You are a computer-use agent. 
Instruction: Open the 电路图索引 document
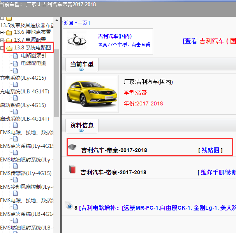pos(33,56)
